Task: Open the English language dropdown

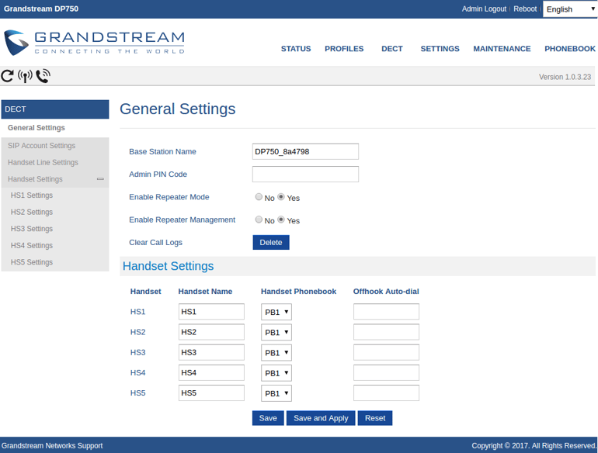Action: (570, 9)
